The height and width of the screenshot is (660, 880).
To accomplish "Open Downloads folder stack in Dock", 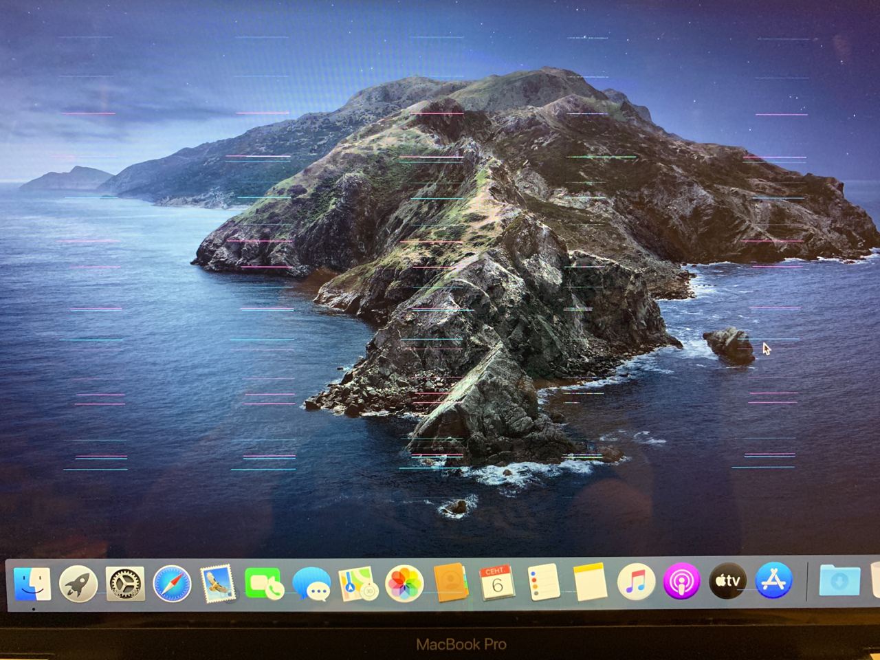I will coord(839,581).
